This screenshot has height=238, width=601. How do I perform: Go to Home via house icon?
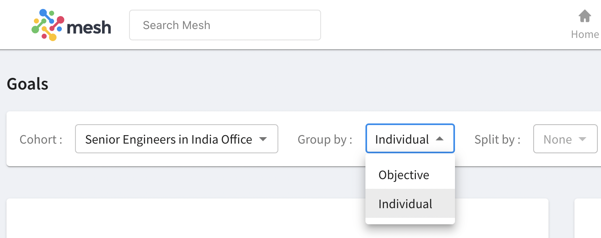click(x=585, y=17)
